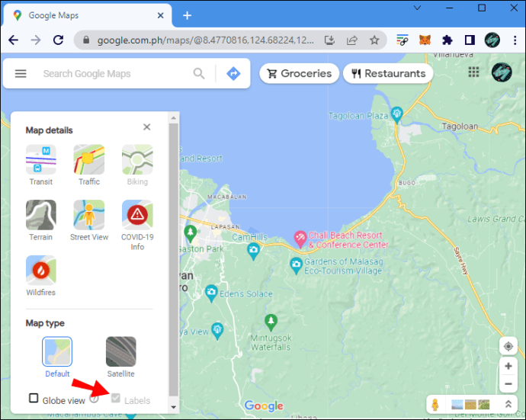
Task: Click the panel scrollbar down arrow
Action: [174, 407]
